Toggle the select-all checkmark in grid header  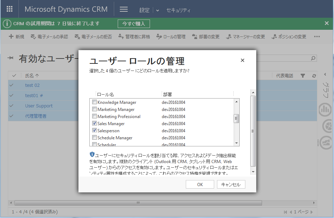pyautogui.click(x=14, y=76)
